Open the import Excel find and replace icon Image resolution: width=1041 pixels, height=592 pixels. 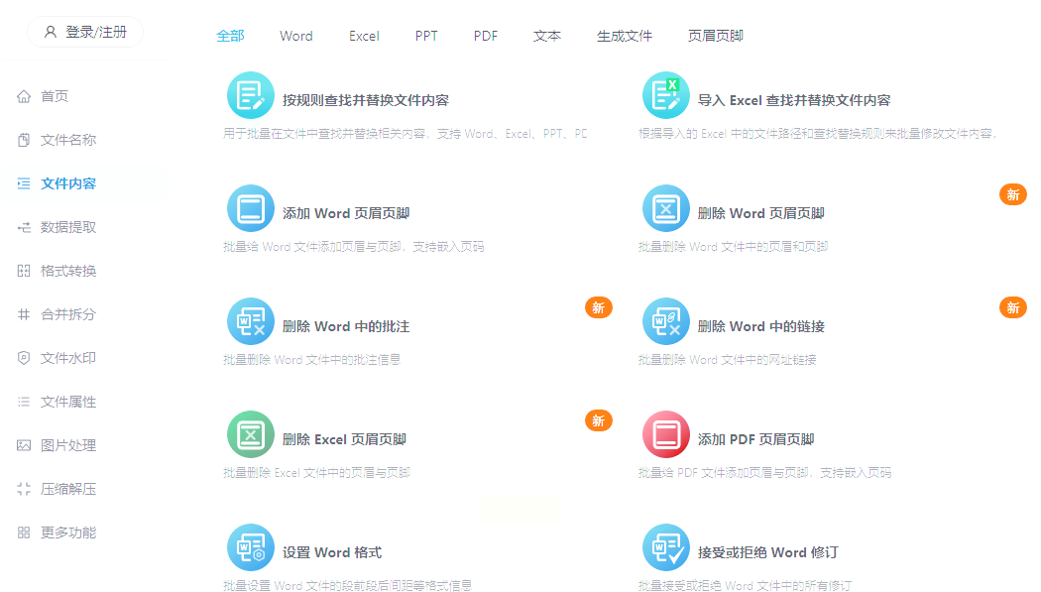click(x=666, y=95)
